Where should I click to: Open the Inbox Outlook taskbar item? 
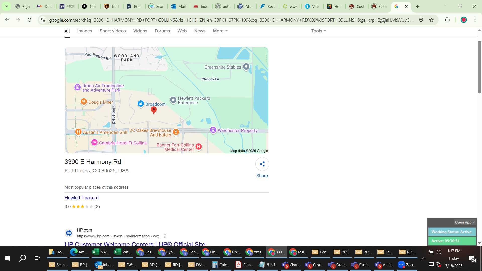[x=104, y=265]
